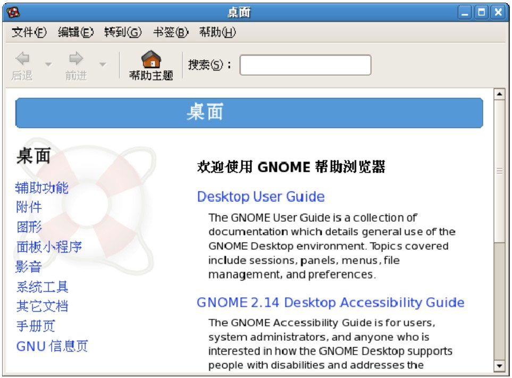Image resolution: width=512 pixels, height=378 pixels.
Task: Minimize the 桌面 help window
Action: coord(465,13)
